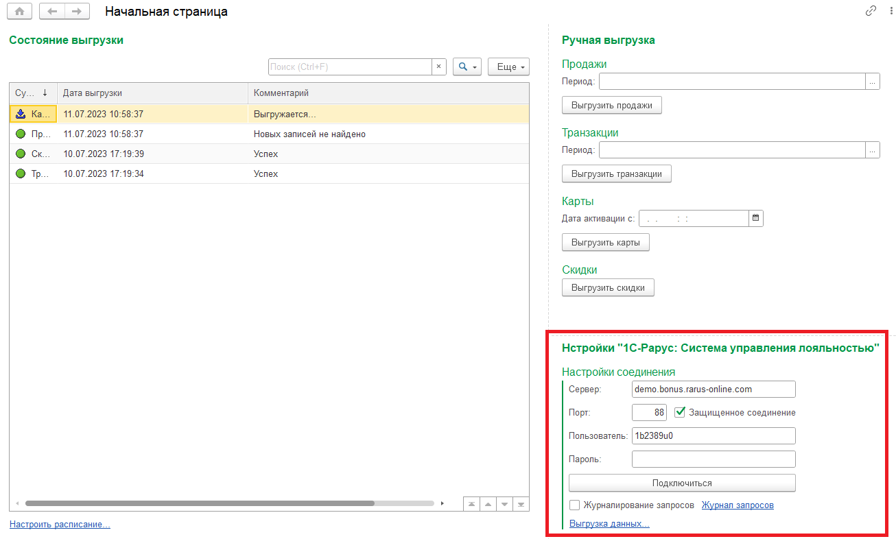Click green status circle in the Пр... row
Screen dimensions: 896x539
[21, 134]
